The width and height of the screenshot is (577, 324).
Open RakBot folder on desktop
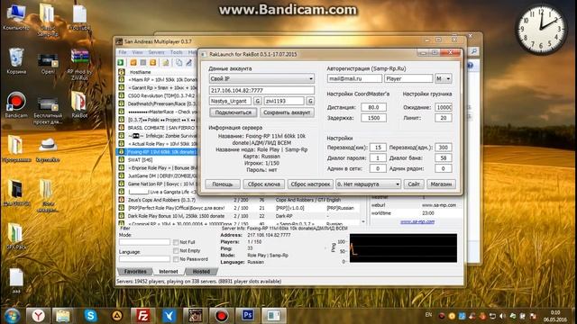pyautogui.click(x=79, y=104)
